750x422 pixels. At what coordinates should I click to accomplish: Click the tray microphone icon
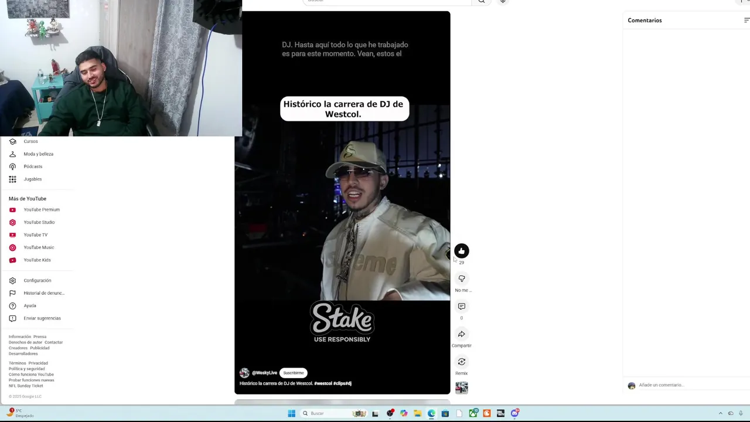pos(741,413)
